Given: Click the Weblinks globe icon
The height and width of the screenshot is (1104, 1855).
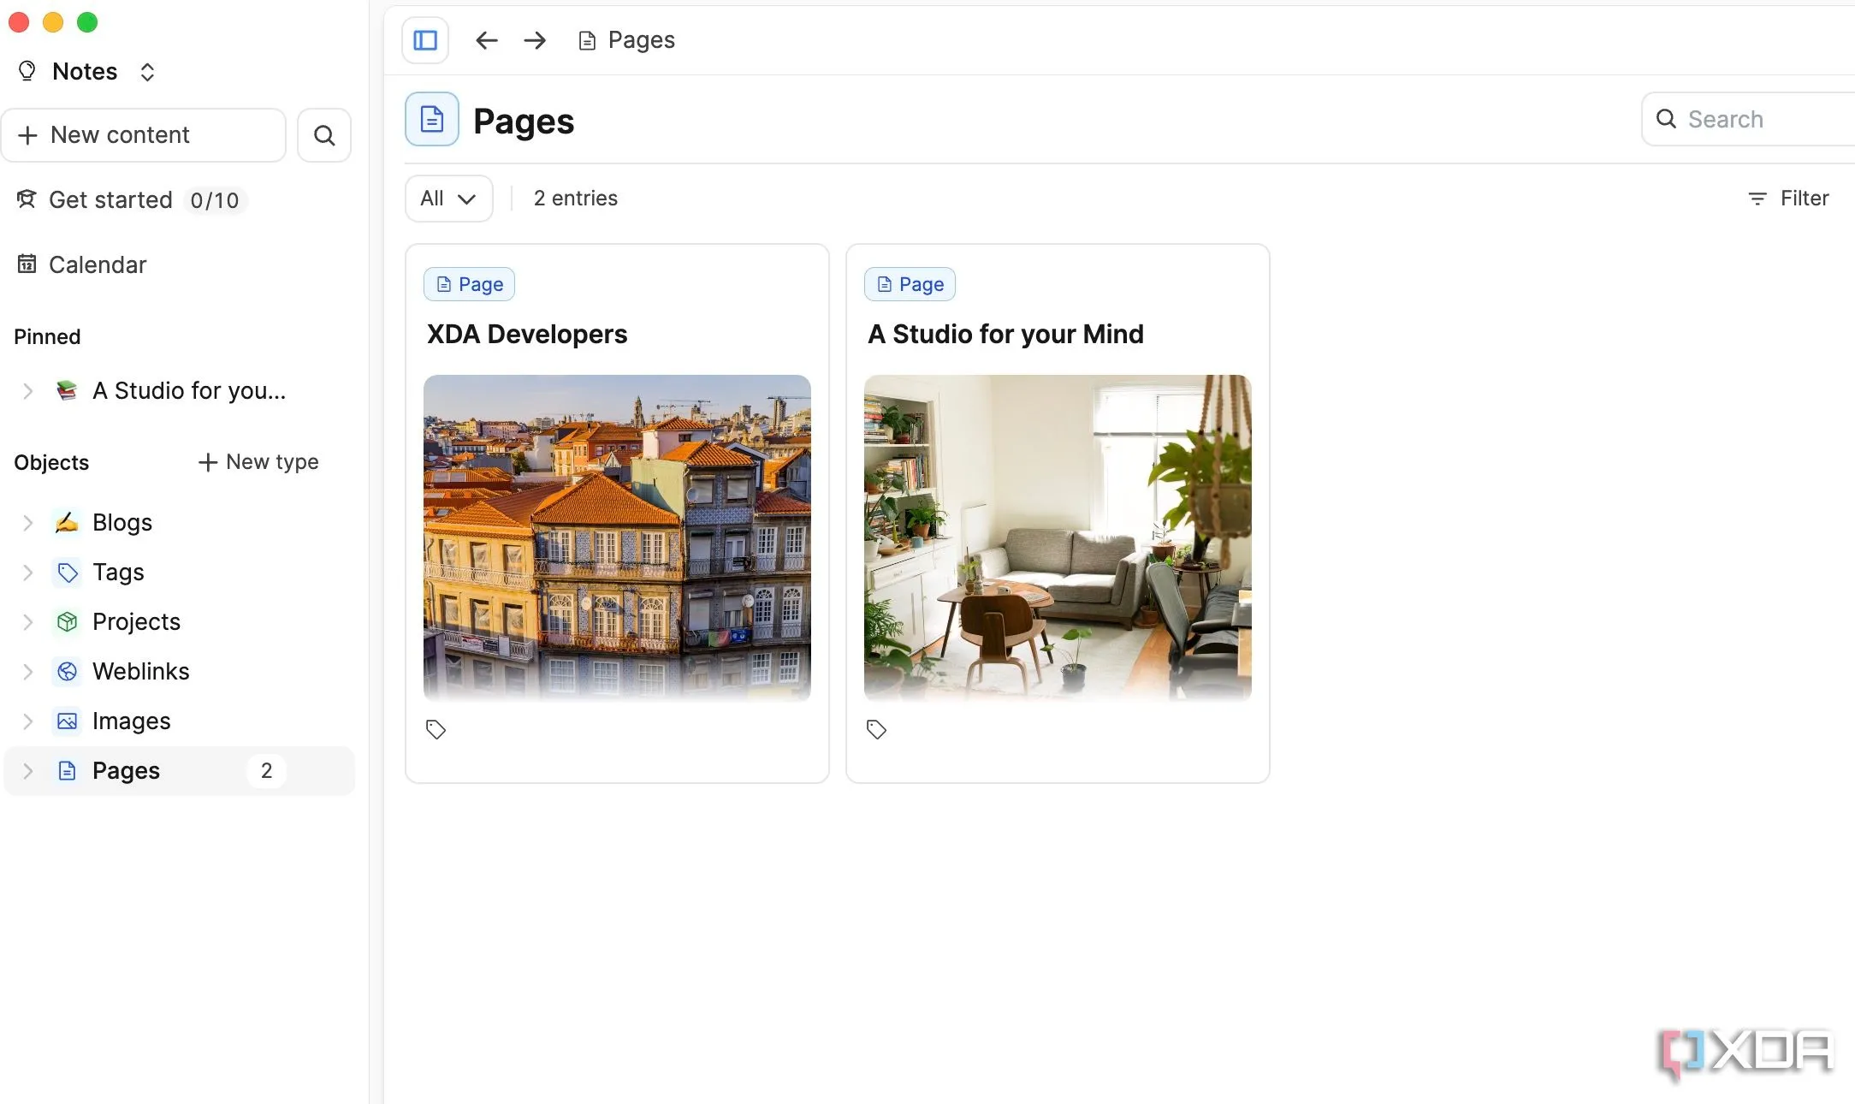Looking at the screenshot, I should pos(67,671).
